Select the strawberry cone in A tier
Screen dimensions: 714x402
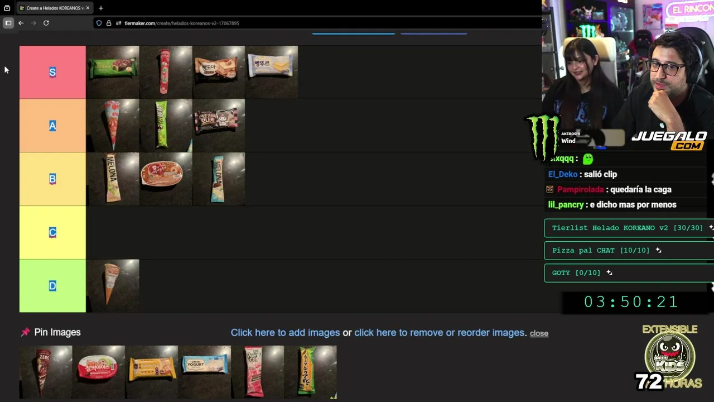click(113, 126)
